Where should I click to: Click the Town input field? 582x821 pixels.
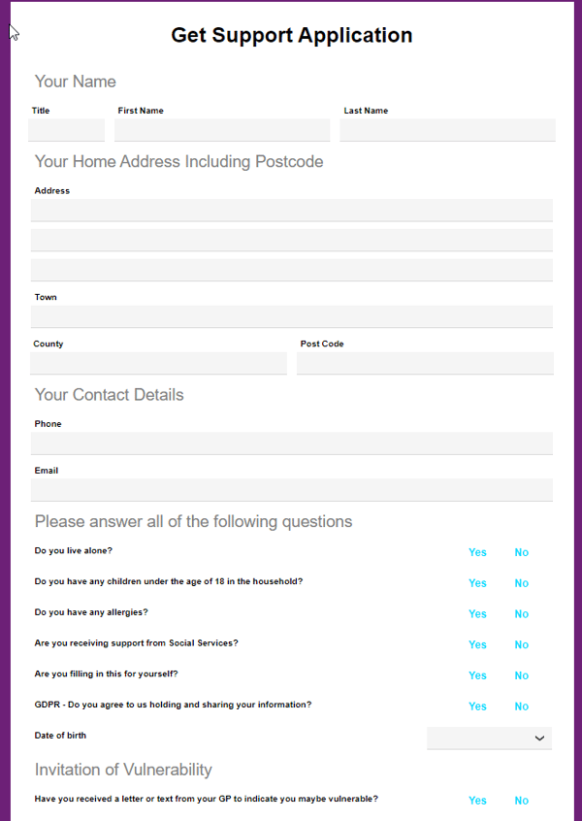click(291, 315)
